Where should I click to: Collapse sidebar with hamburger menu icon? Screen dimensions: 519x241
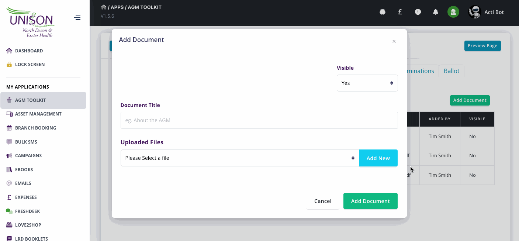tap(77, 18)
